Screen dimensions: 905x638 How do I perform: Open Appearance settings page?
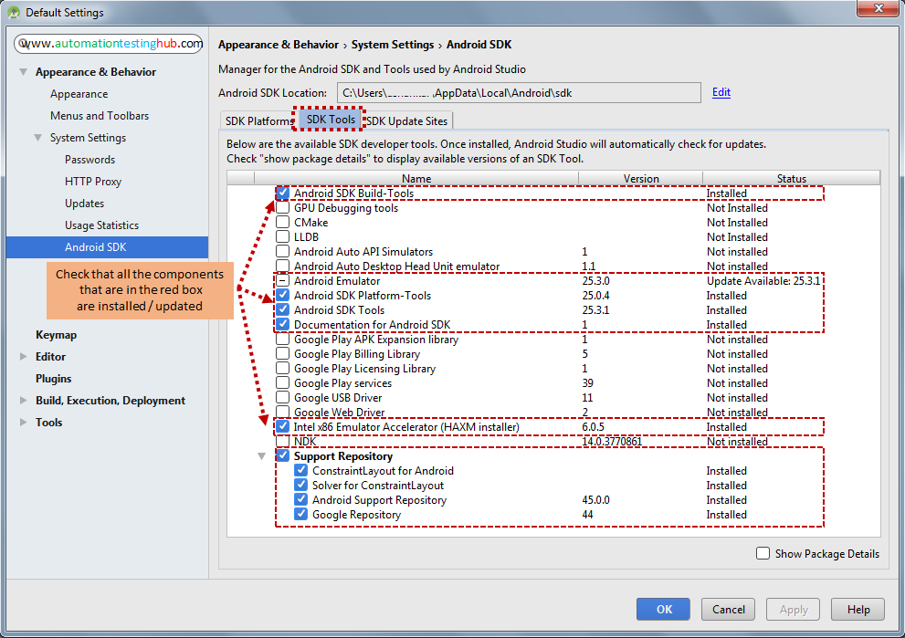(79, 94)
